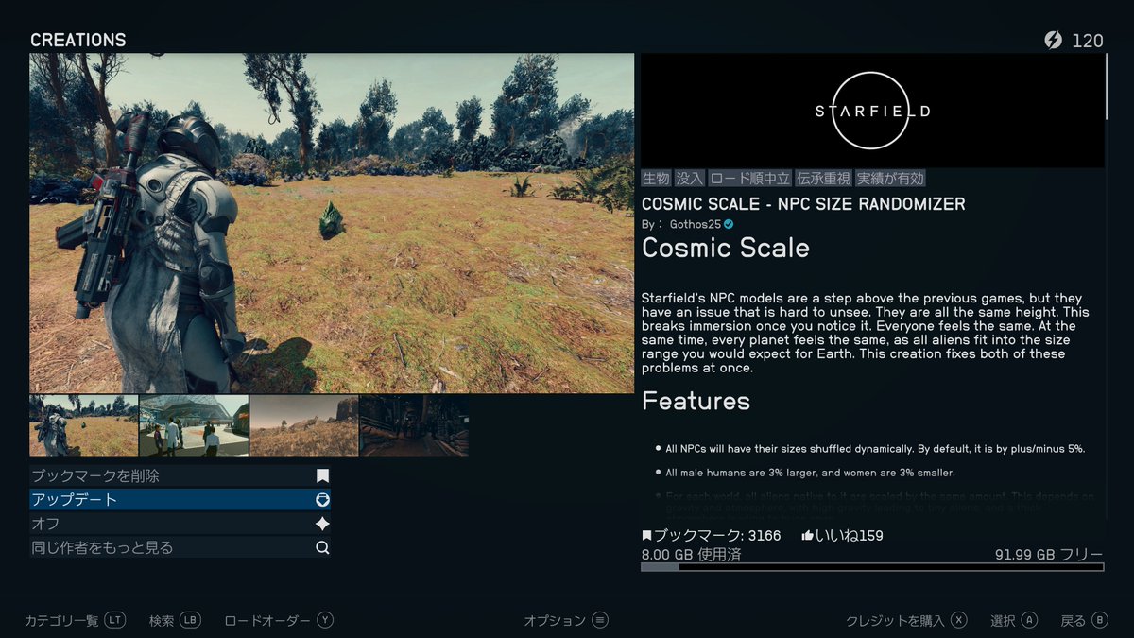The height and width of the screenshot is (638, 1134).
Task: Click the verified badge next to Gothos25
Action: (729, 224)
